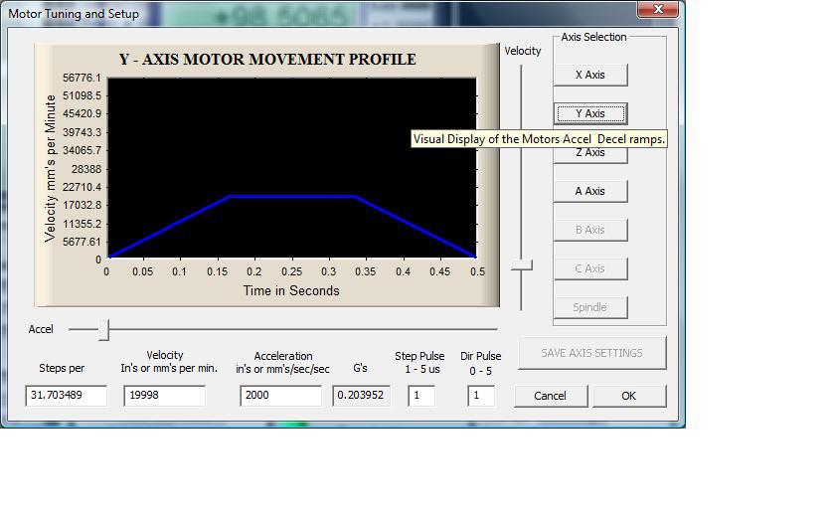Focus the Velocity value field

point(164,396)
